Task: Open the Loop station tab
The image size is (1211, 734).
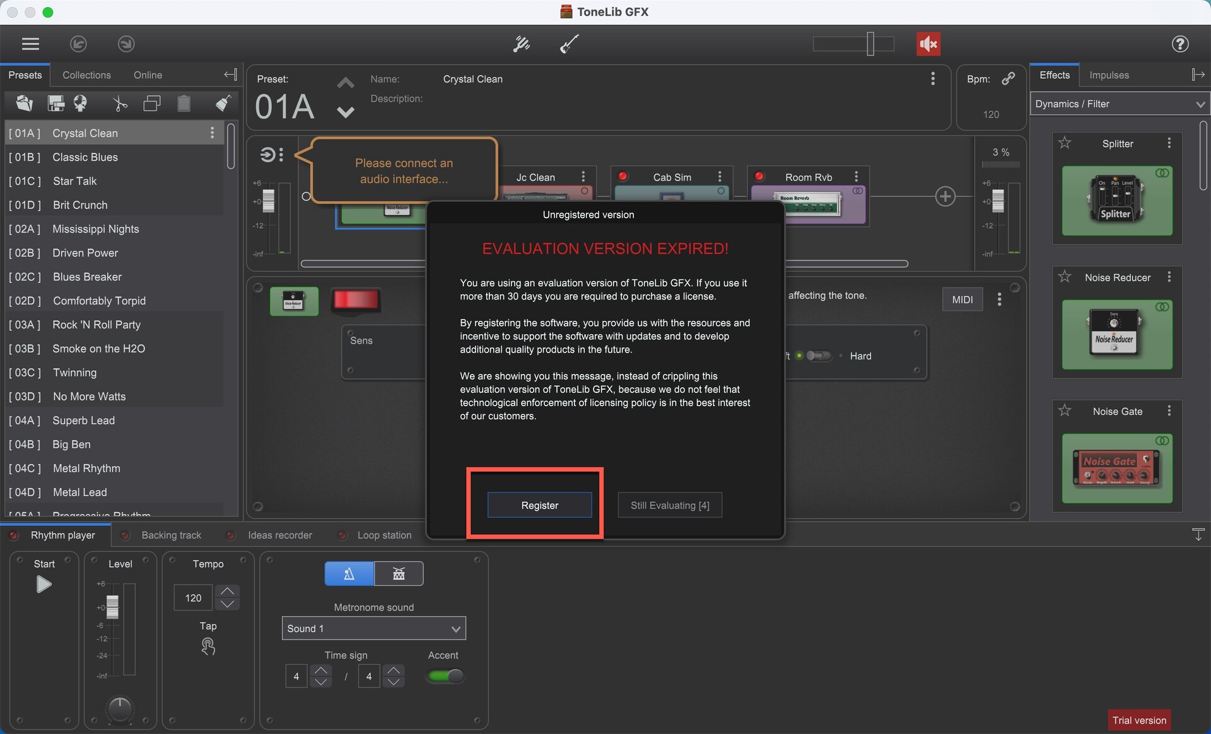Action: coord(384,535)
